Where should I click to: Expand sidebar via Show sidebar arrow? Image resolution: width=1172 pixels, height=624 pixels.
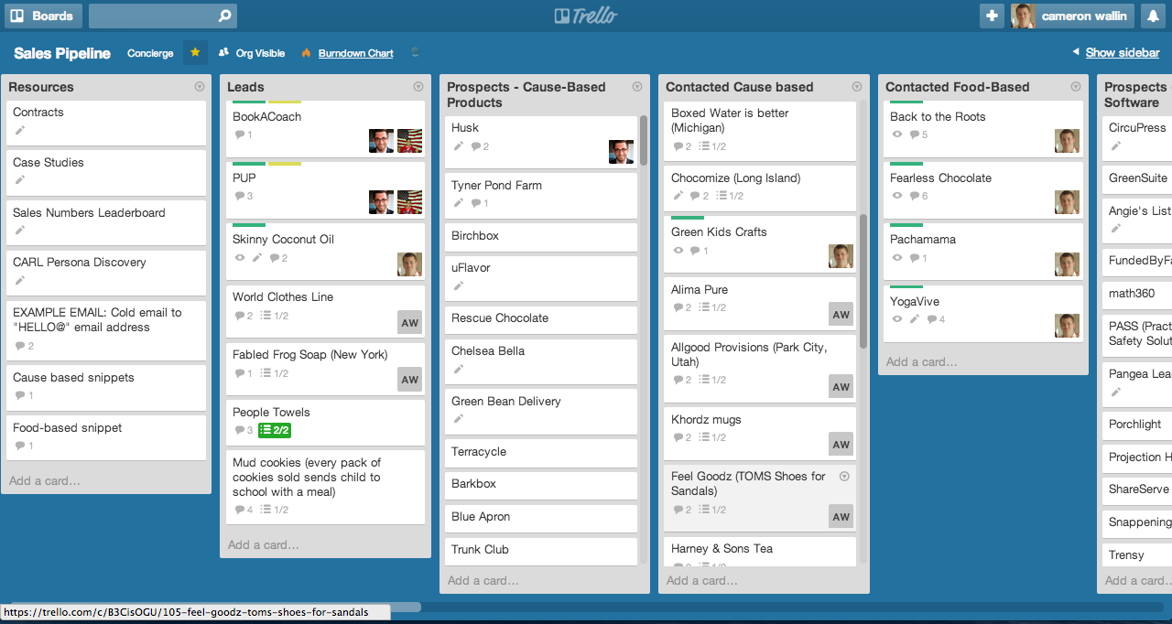1076,53
